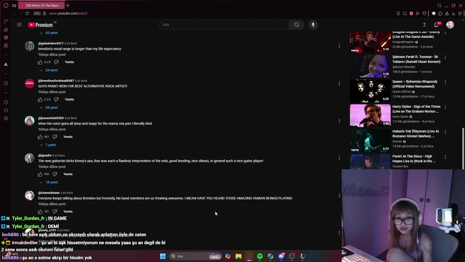This screenshot has height=262, width=465.
Task: Open Opera downloads icon in toolbar
Action: 453,13
